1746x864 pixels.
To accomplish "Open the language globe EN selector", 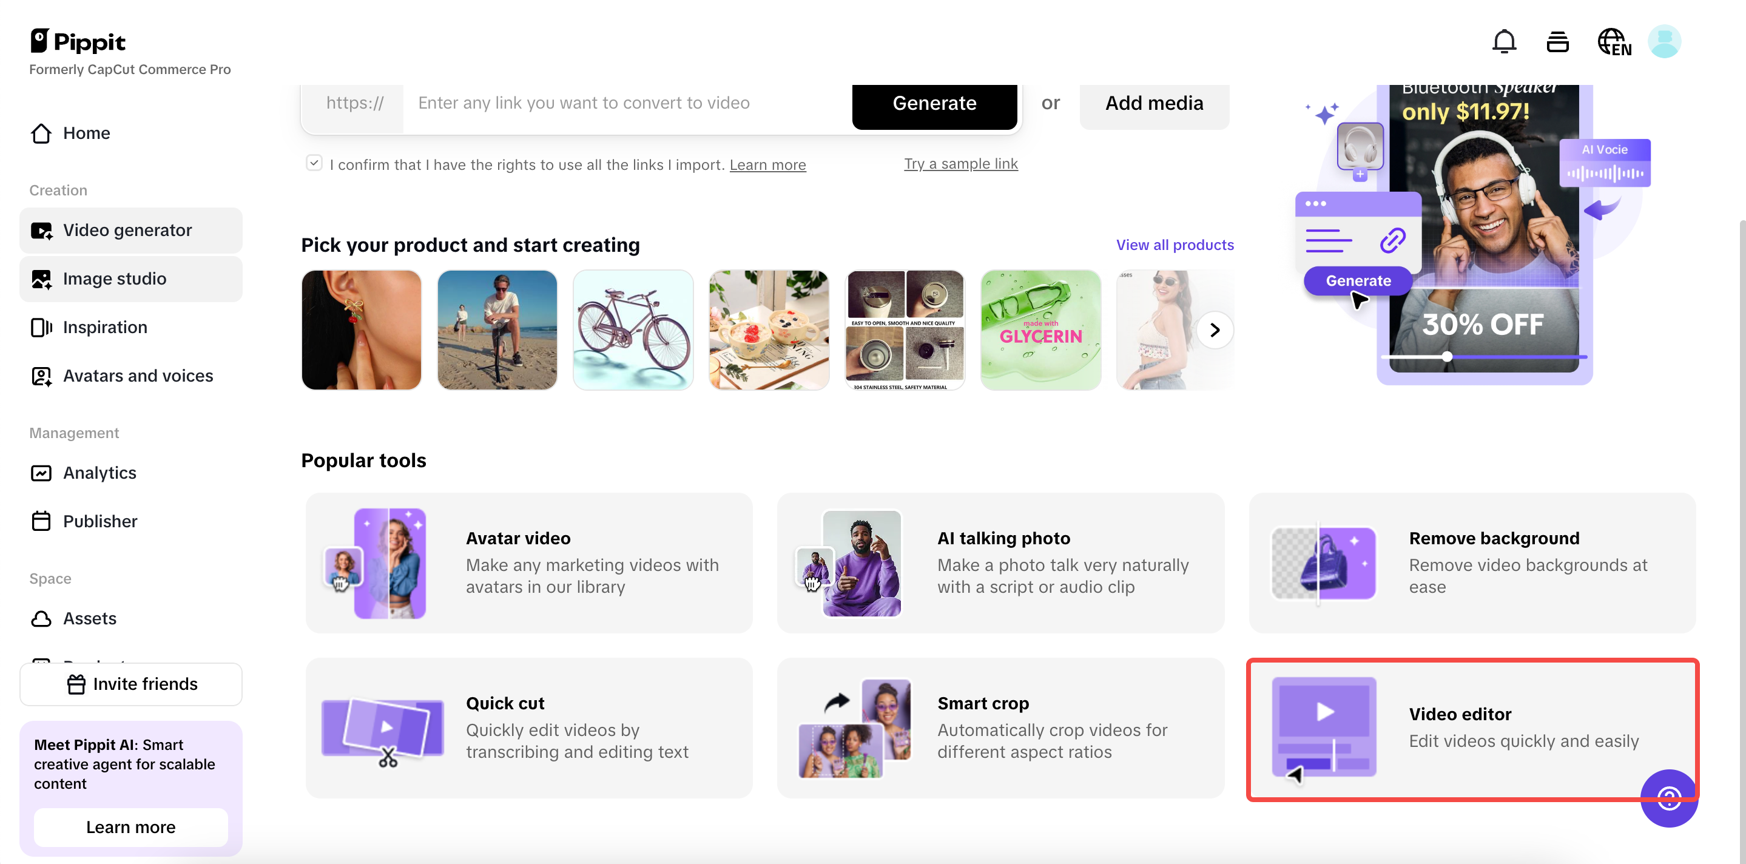I will click(1614, 42).
